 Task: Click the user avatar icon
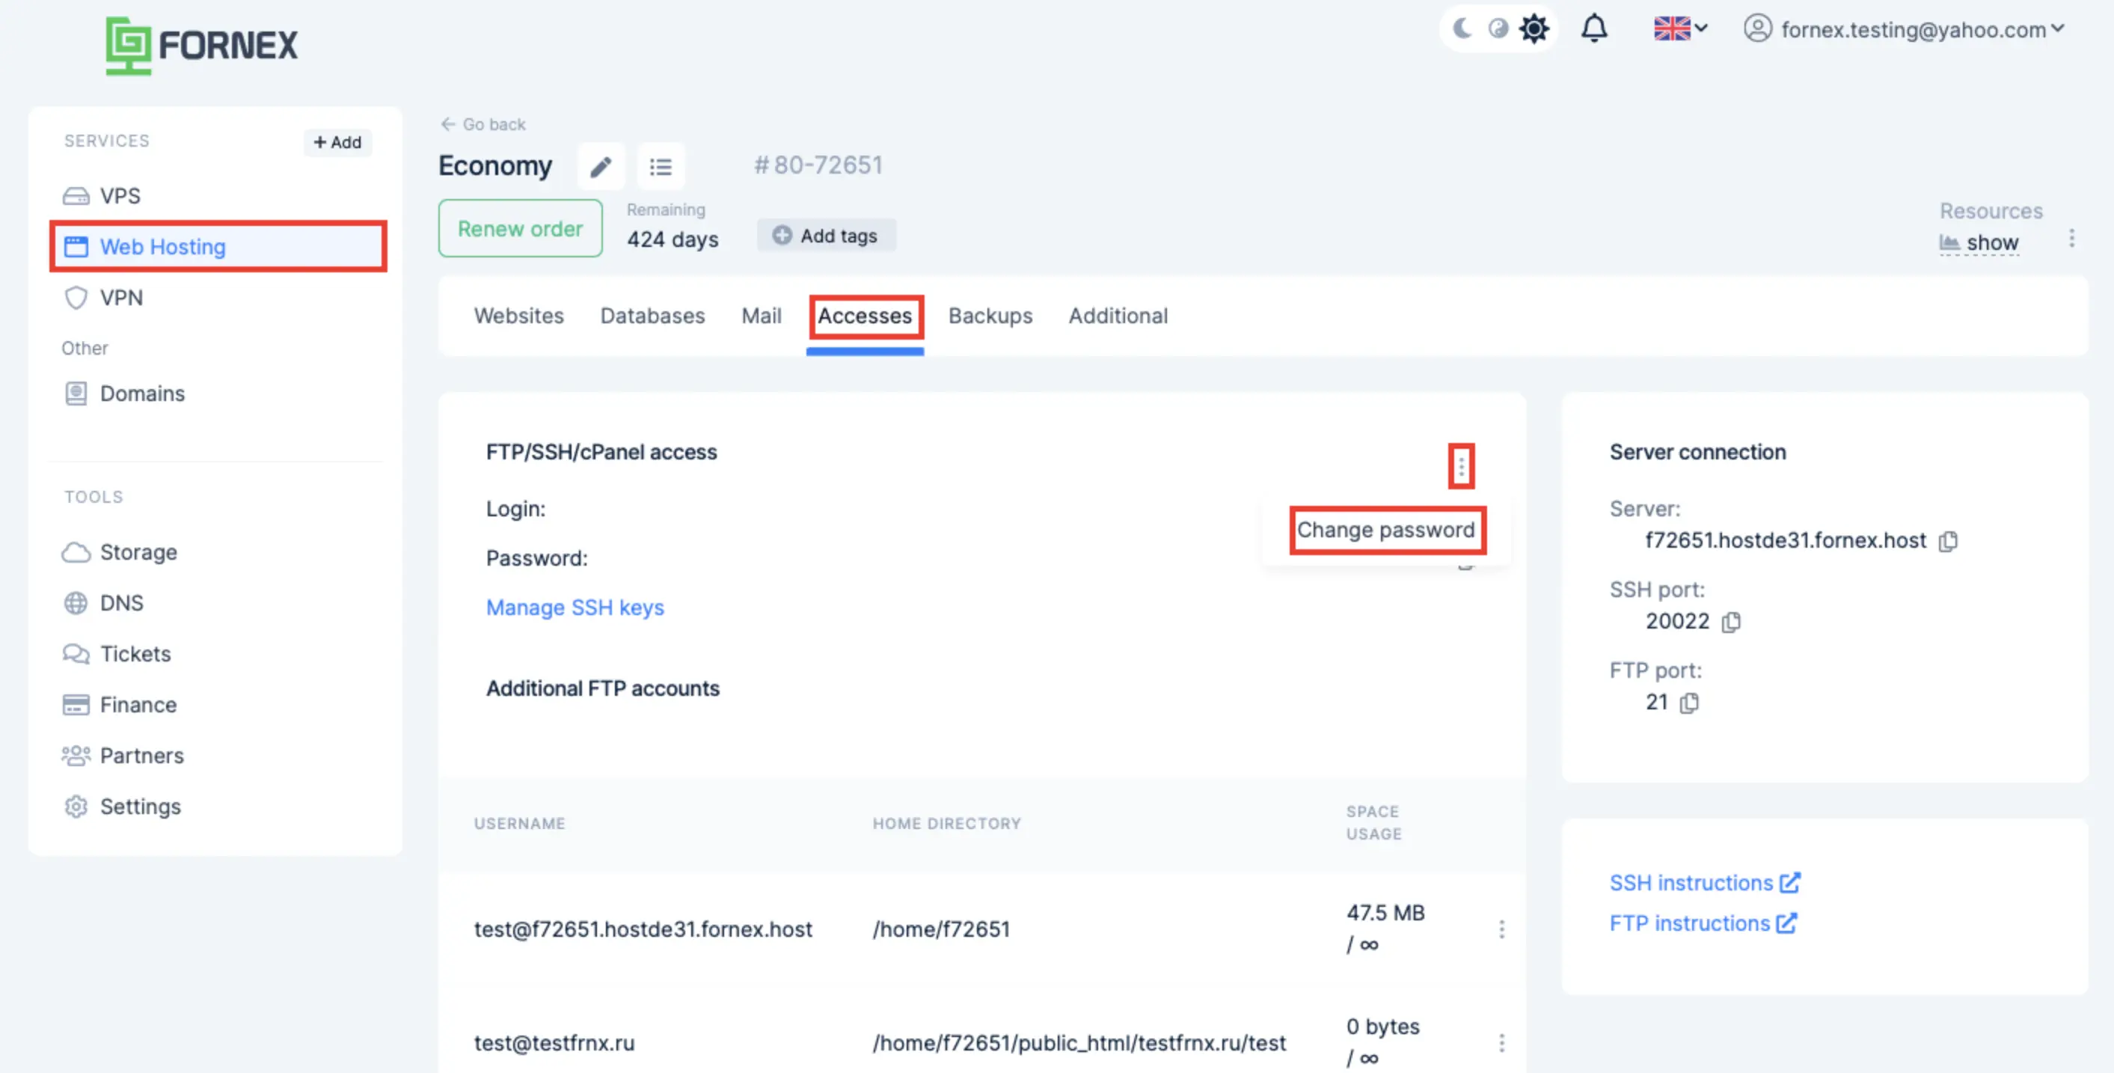coord(1757,28)
